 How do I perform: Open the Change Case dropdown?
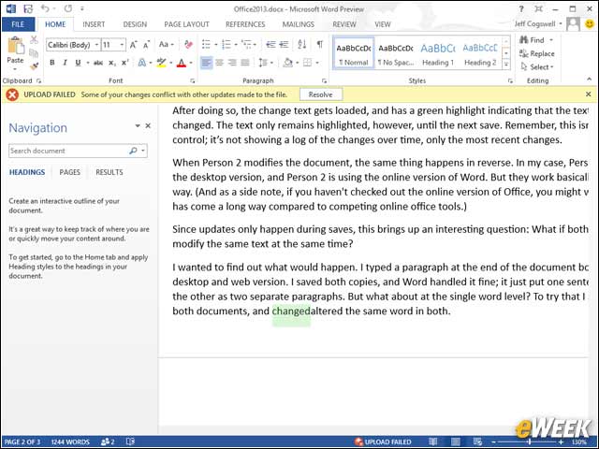tap(167, 45)
